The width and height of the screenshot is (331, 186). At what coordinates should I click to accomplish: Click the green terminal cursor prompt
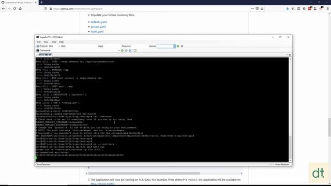(x=36, y=158)
